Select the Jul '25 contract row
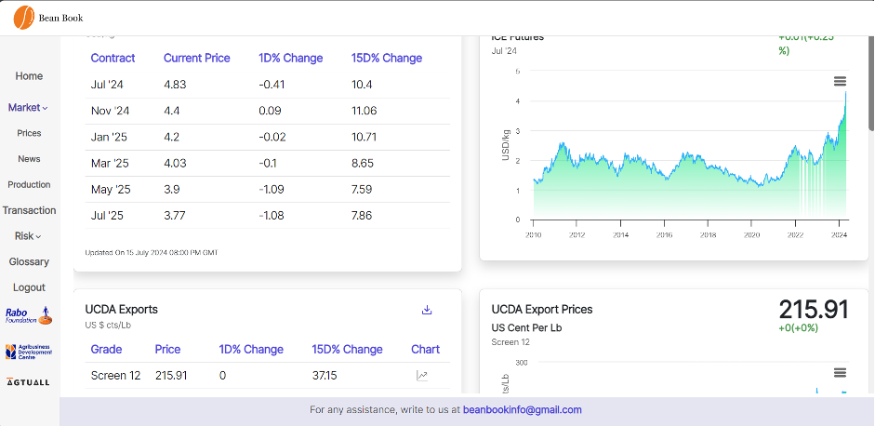 [267, 216]
